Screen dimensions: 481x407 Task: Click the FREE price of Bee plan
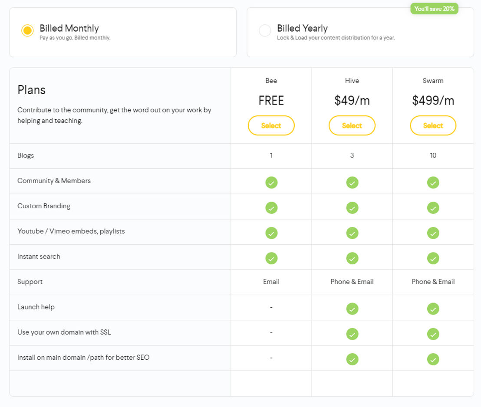click(271, 100)
